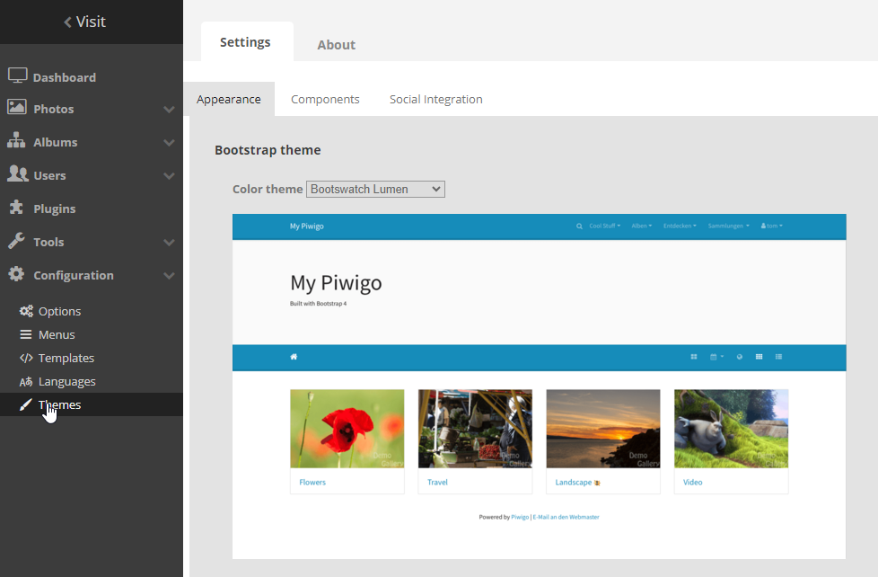The image size is (878, 577).
Task: Click the Dashboard monitor icon
Action: 17,75
